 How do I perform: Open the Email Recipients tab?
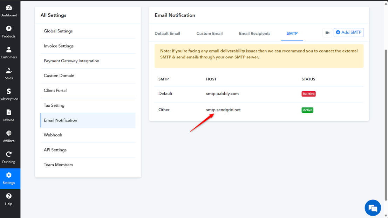254,33
